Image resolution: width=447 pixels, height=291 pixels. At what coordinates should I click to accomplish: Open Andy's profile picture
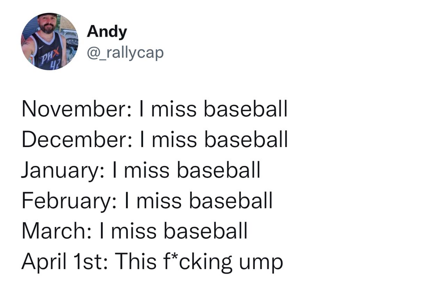coord(50,41)
